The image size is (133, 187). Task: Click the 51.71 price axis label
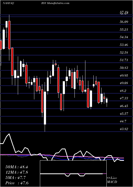click(x=124, y=60)
